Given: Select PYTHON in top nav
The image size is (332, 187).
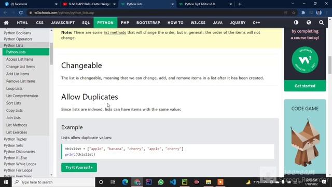Looking at the screenshot, I should (105, 23).
